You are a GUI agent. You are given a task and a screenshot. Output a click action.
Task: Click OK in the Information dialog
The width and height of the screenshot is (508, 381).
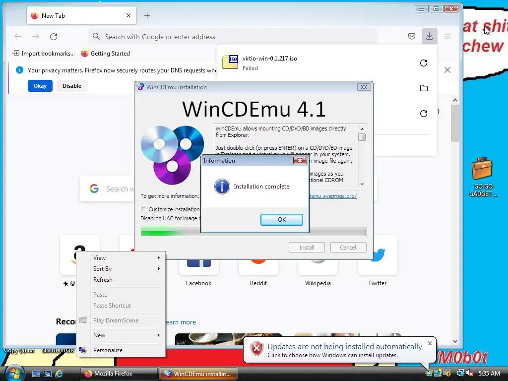click(x=282, y=219)
